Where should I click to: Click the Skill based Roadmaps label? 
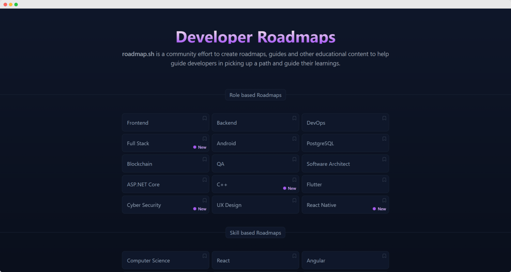[255, 233]
